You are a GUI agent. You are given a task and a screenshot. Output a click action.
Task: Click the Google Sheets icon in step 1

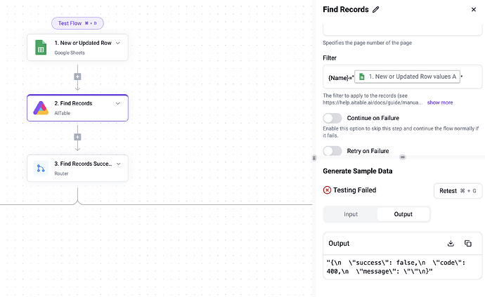pyautogui.click(x=41, y=47)
